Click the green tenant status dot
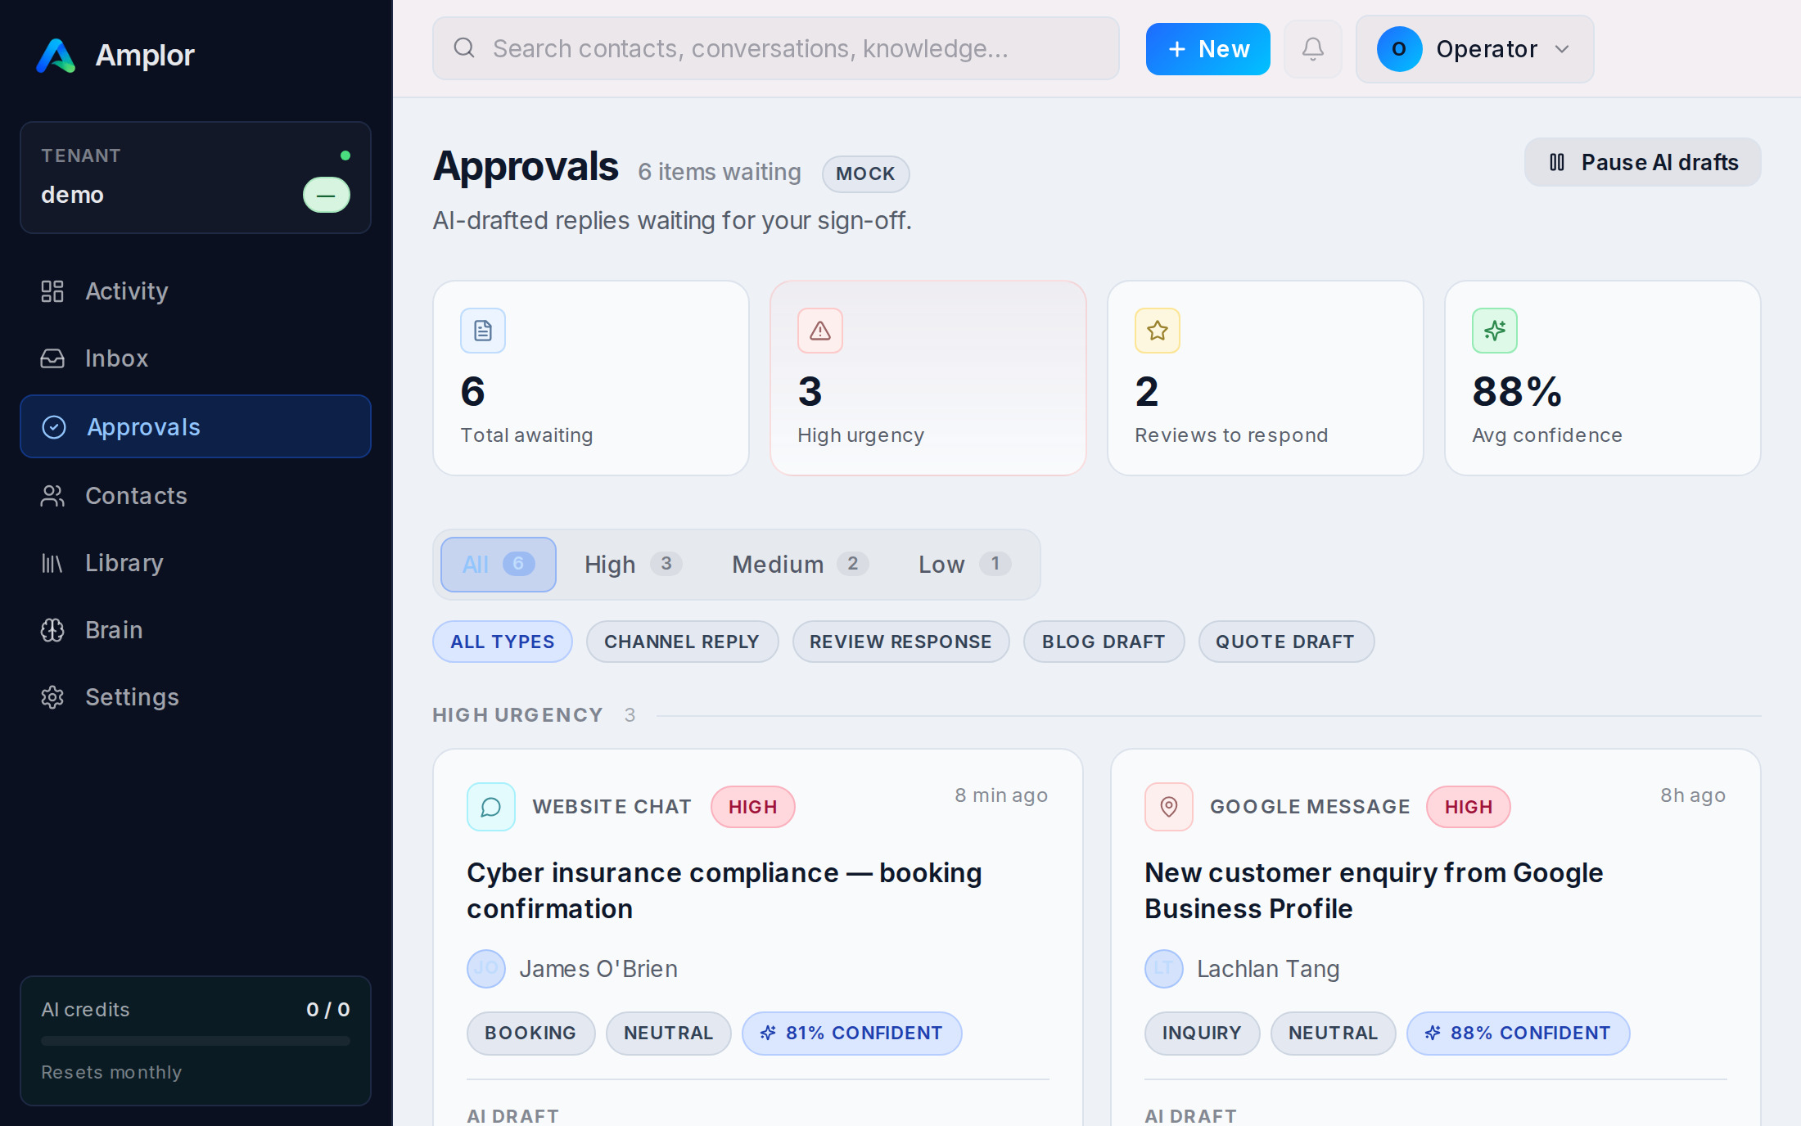 click(345, 155)
